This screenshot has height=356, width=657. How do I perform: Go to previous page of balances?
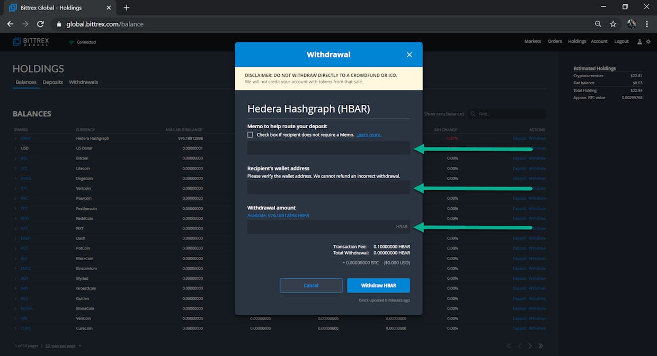(519, 346)
